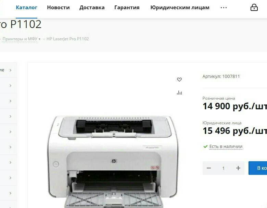Expand the third sidebar category chevron

click(10, 101)
